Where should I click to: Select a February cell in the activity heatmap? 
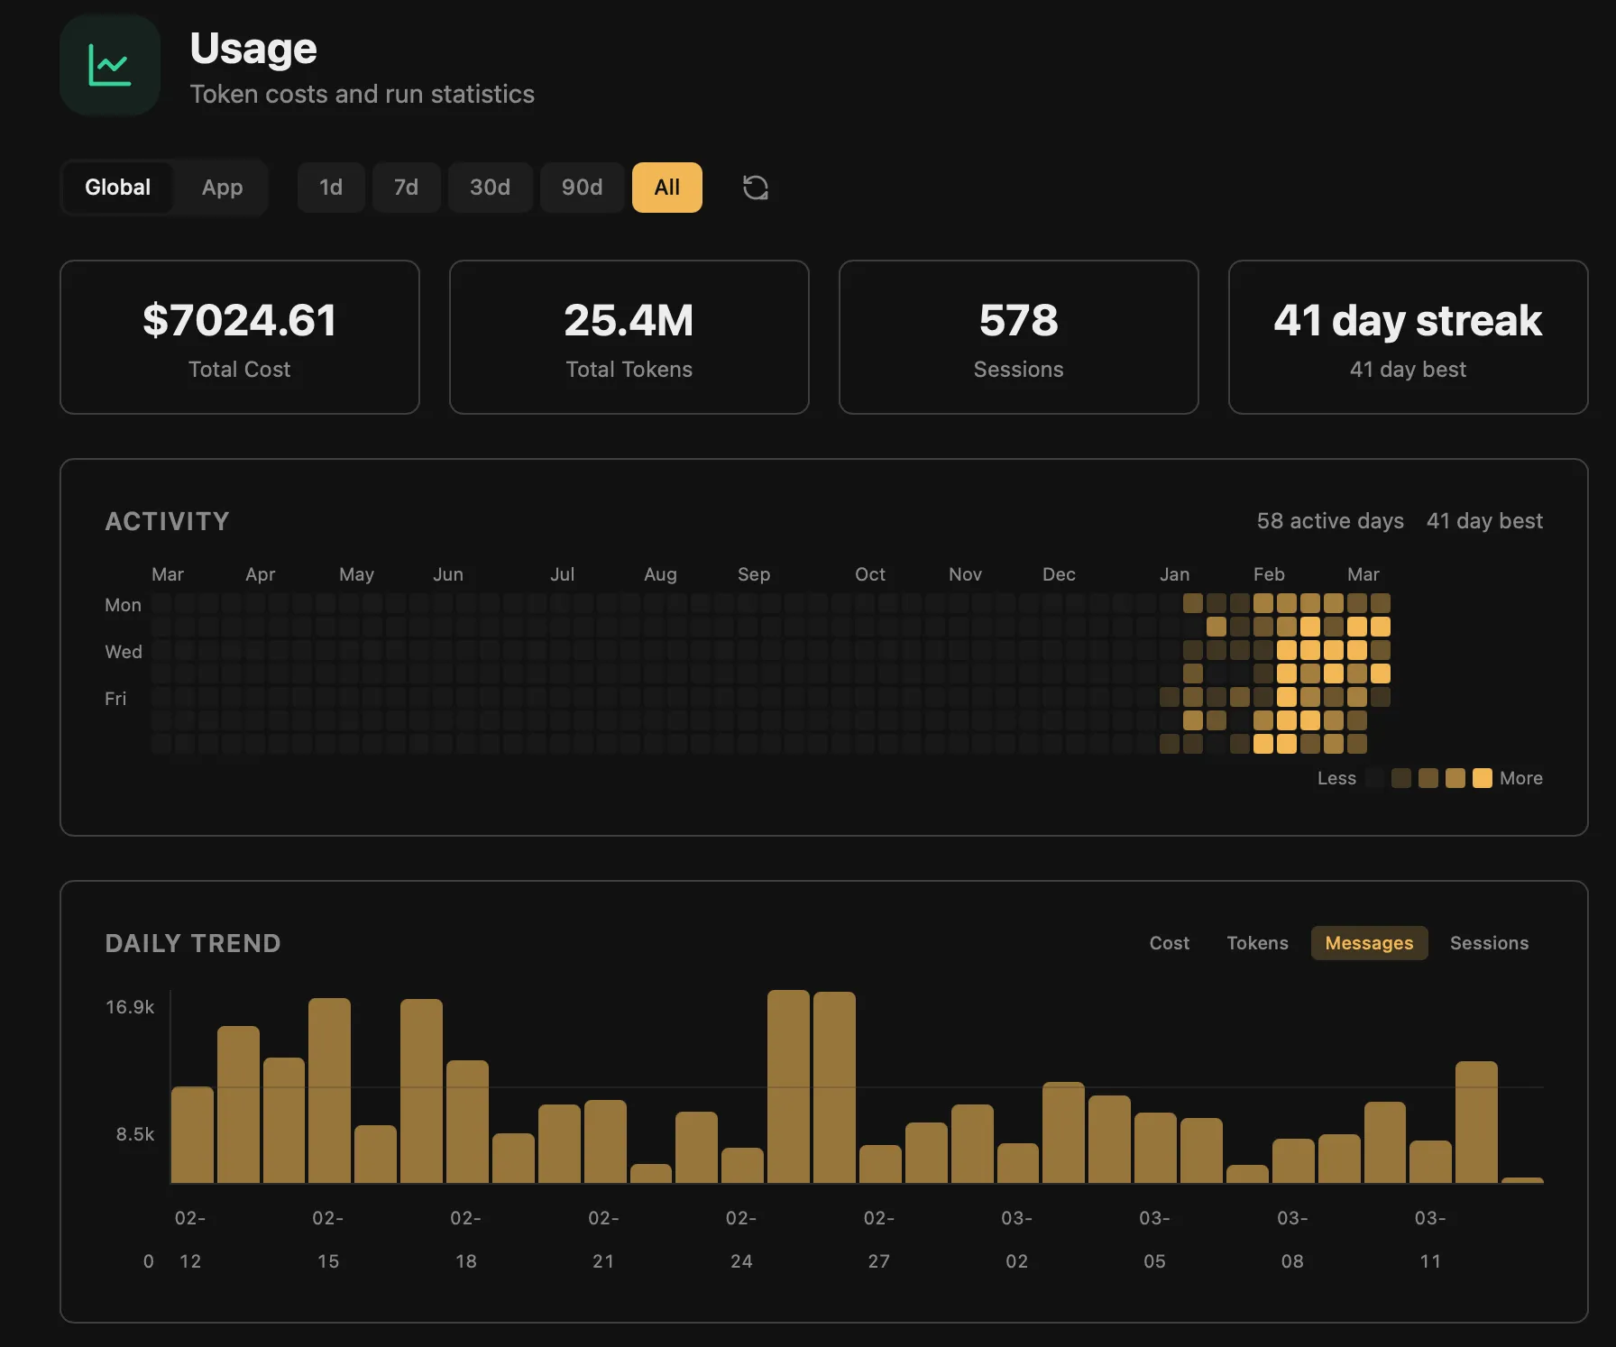[x=1287, y=651]
